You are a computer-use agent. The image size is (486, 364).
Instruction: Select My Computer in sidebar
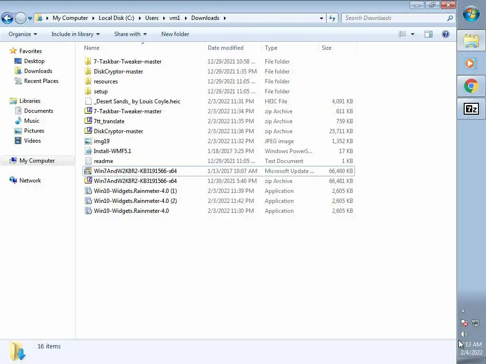pyautogui.click(x=37, y=161)
